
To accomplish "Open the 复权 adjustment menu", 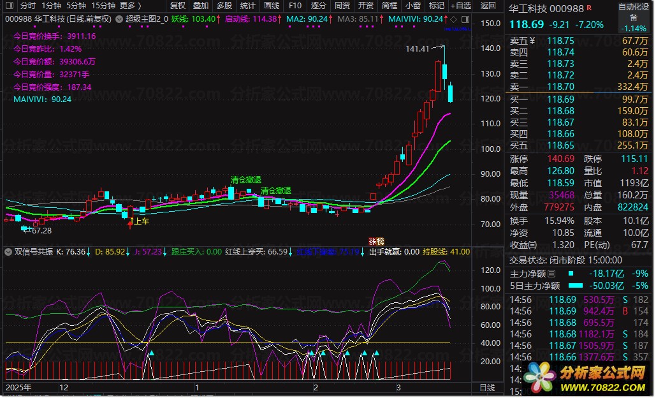I will pos(178,6).
